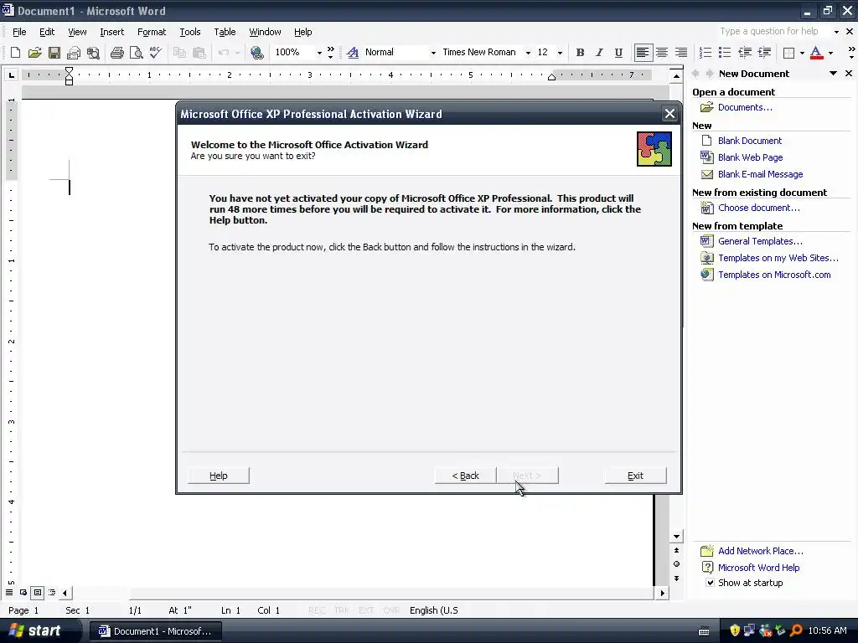Click the E-mail envelope toolbar icon
Viewport: 858px width, 643px height.
74,53
